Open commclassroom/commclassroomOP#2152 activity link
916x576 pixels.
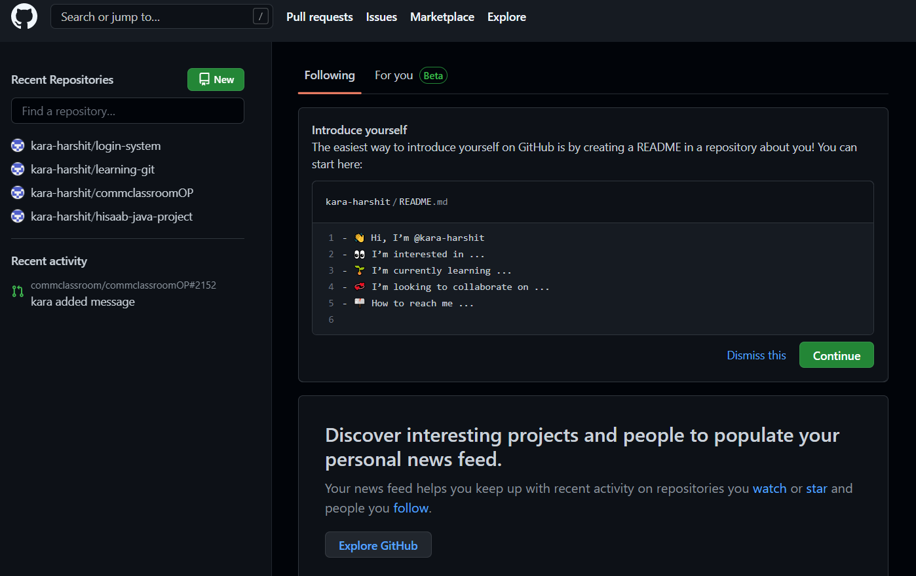123,285
